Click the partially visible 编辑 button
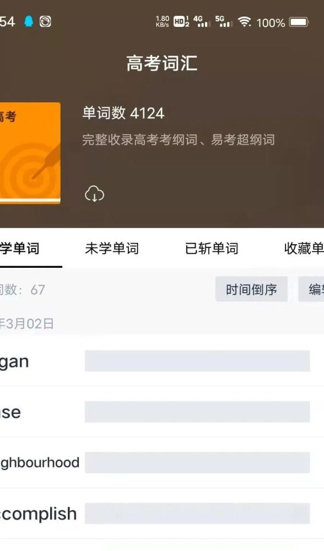324x551 pixels. tap(311, 289)
